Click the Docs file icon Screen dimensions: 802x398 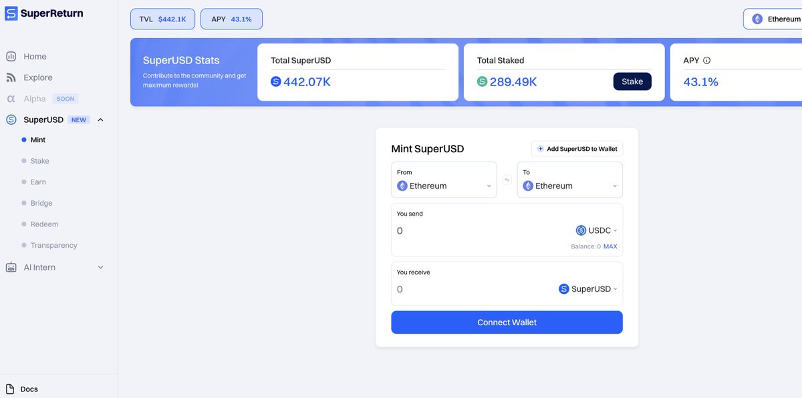10,389
